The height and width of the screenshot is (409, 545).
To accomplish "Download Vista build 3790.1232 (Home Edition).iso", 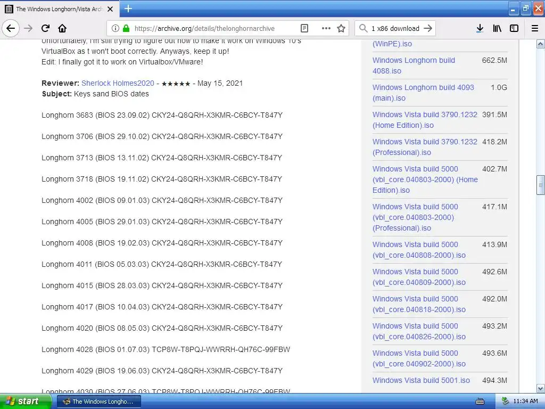I will [x=425, y=120].
